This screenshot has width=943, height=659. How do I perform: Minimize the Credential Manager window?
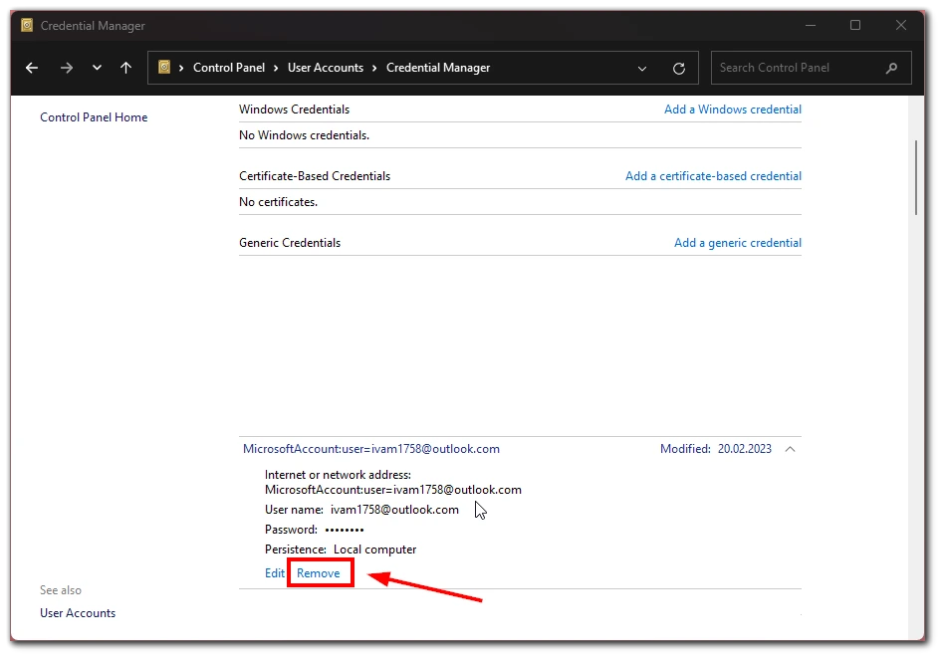click(811, 25)
